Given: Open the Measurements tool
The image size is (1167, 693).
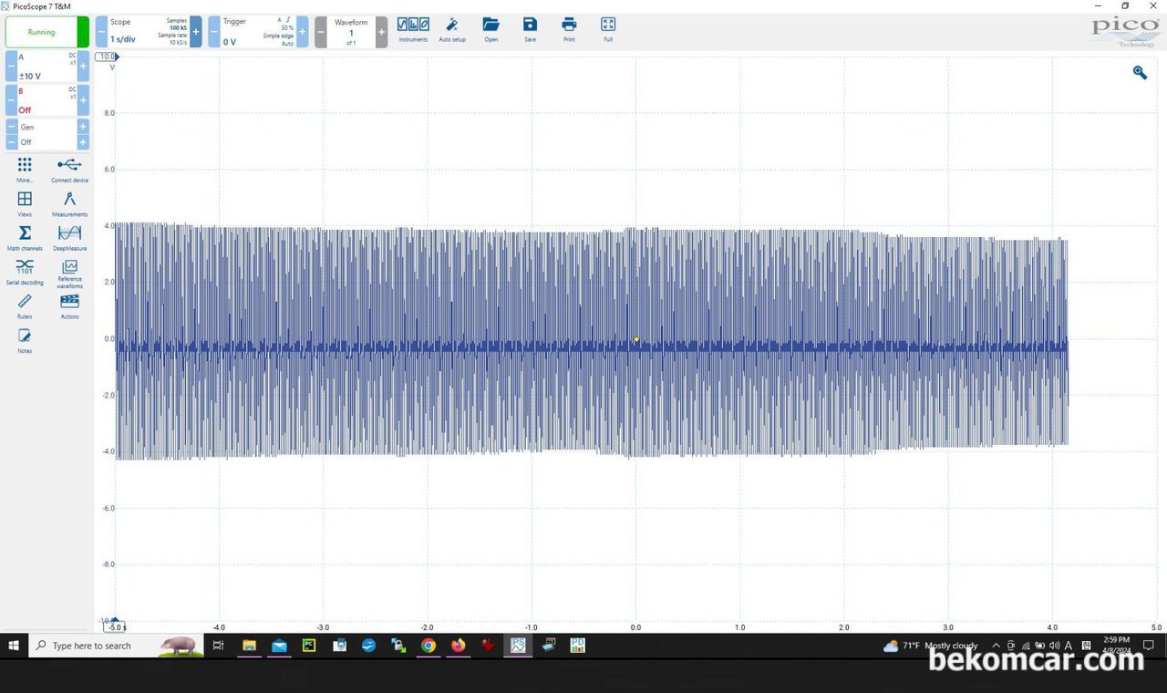Looking at the screenshot, I should 69,204.
